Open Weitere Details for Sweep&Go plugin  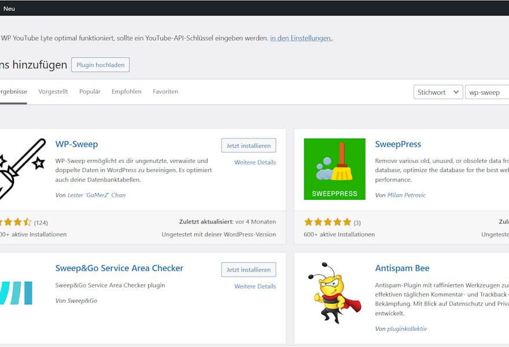pyautogui.click(x=255, y=286)
